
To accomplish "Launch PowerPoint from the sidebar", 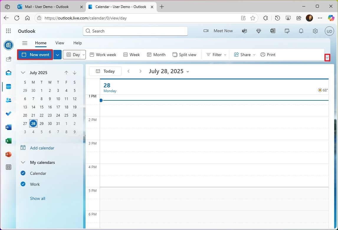I will pos(8,154).
